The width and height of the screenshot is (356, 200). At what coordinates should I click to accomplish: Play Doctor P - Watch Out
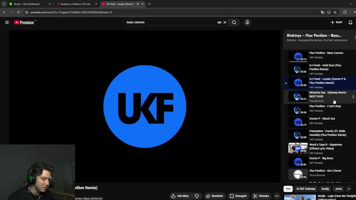(320, 122)
